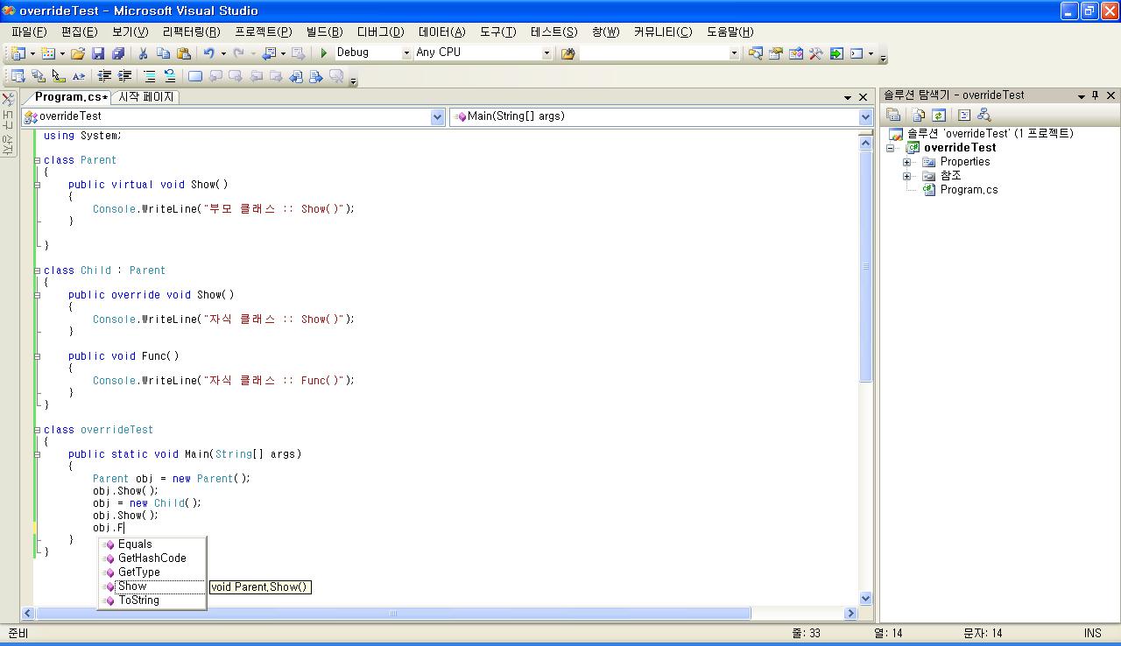This screenshot has width=1121, height=646.
Task: Click the editor vertical scrollbar thumb
Action: click(x=865, y=266)
